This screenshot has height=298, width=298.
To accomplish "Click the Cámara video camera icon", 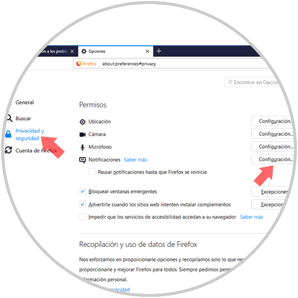I will tap(83, 135).
